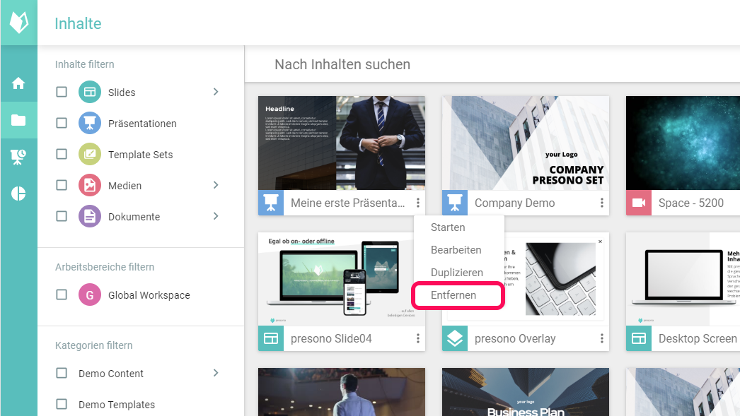The width and height of the screenshot is (740, 416).
Task: Open the Inhalte folder sidebar icon
Action: point(18,120)
